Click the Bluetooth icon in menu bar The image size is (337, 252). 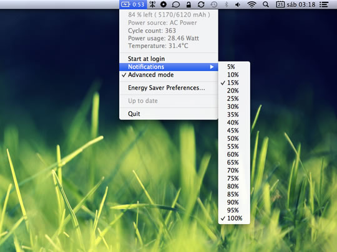point(226,4)
